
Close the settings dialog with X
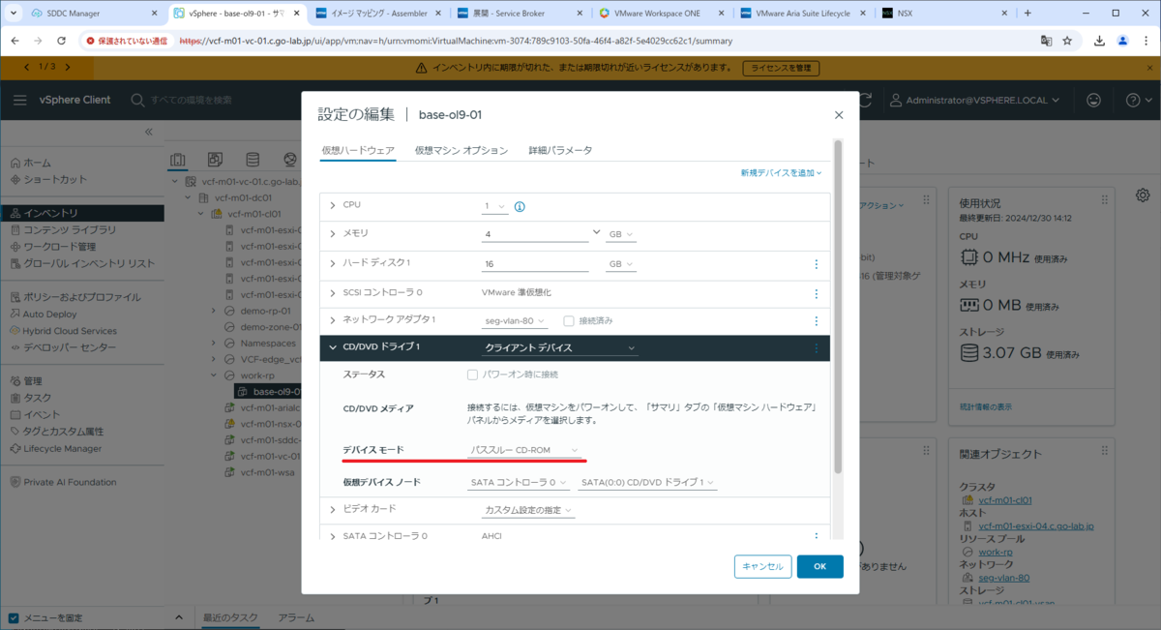(x=839, y=114)
